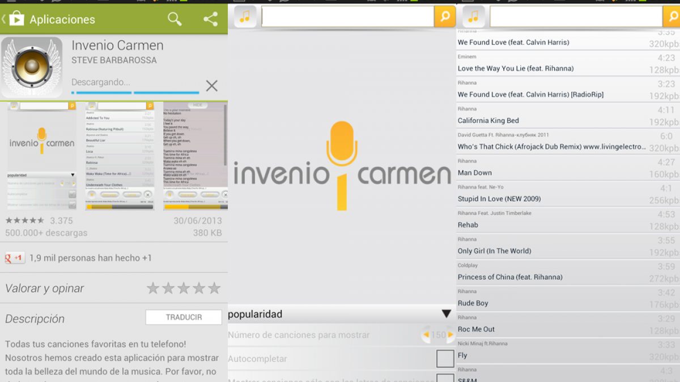Tap the Invenio Carmen speaker app icon
The image size is (680, 382).
pos(32,67)
